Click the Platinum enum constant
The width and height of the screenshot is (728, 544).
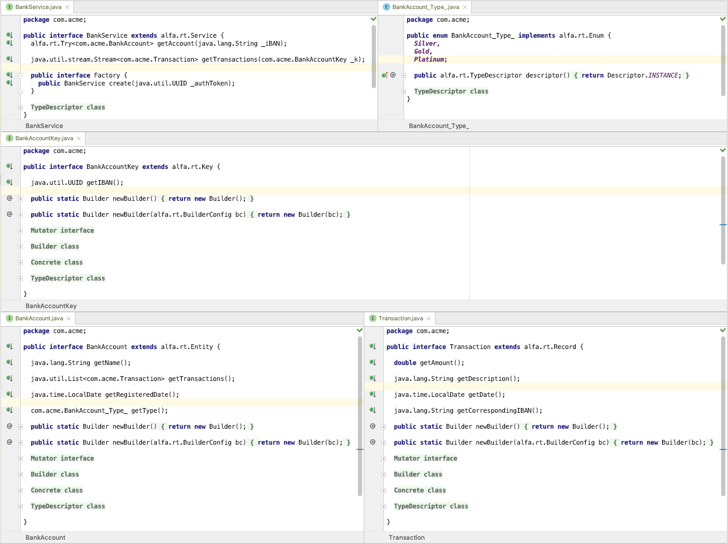[430, 59]
